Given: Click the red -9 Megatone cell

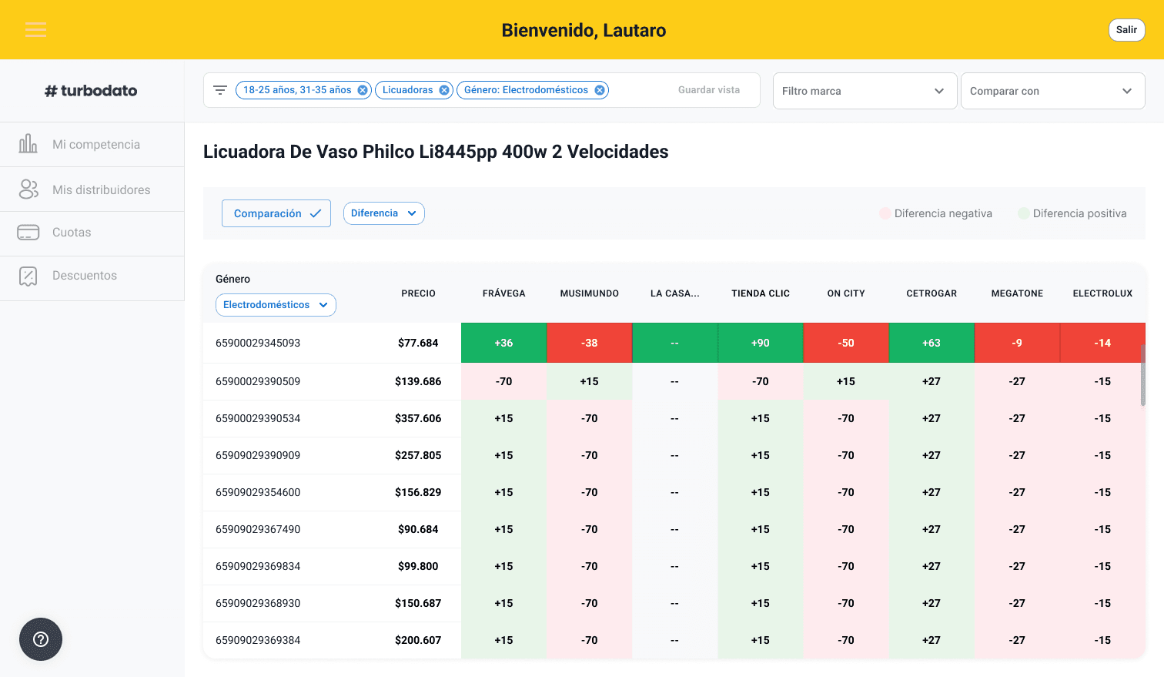Looking at the screenshot, I should (1017, 343).
